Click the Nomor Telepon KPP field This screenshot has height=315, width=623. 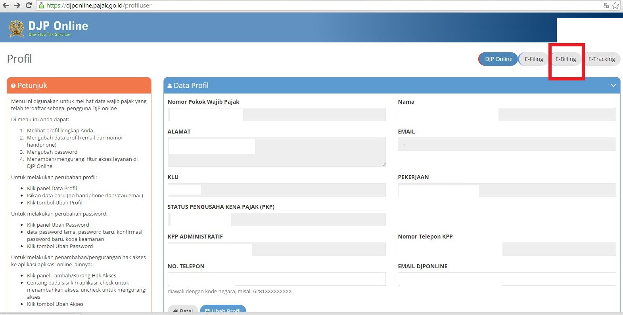[x=507, y=249]
